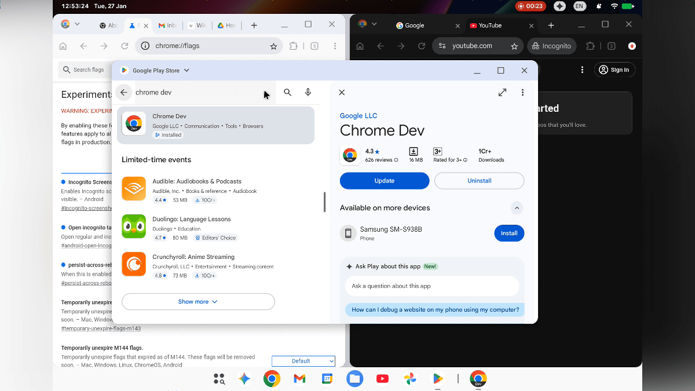
Task: Open Gmail from the dock
Action: pos(299,378)
